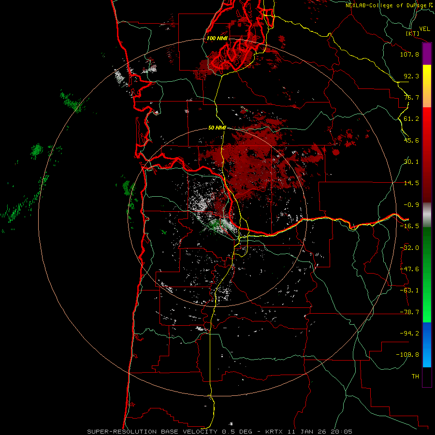Click the 14.5 velocity scale value
Viewport: 435px width, 435px height.
point(411,183)
